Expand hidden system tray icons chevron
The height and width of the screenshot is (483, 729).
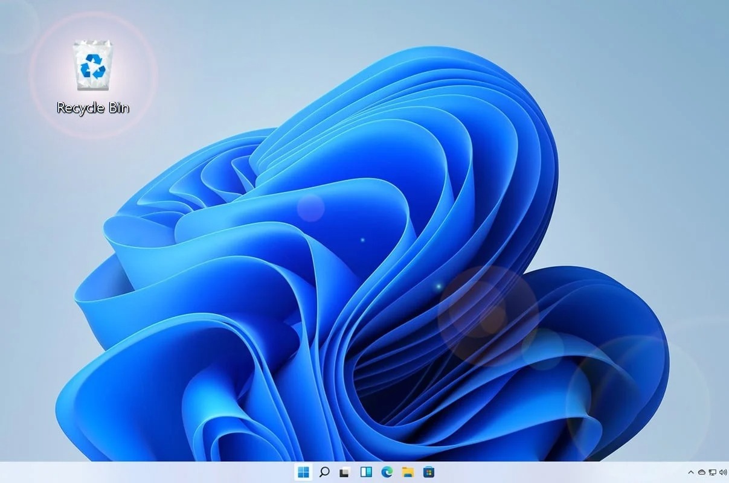[691, 472]
